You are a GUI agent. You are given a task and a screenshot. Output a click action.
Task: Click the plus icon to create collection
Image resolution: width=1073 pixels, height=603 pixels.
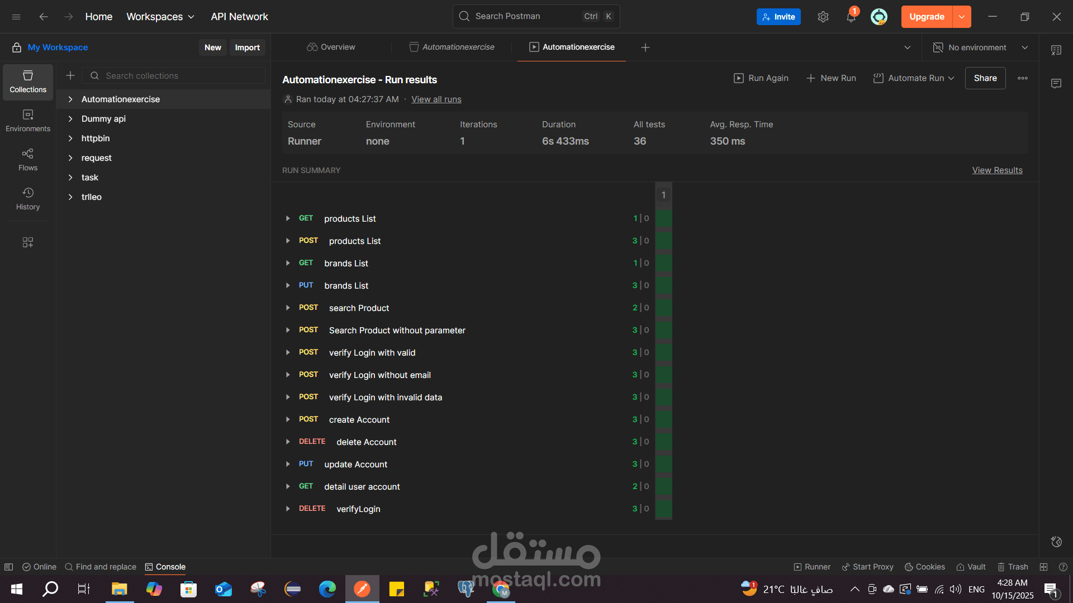coord(70,75)
